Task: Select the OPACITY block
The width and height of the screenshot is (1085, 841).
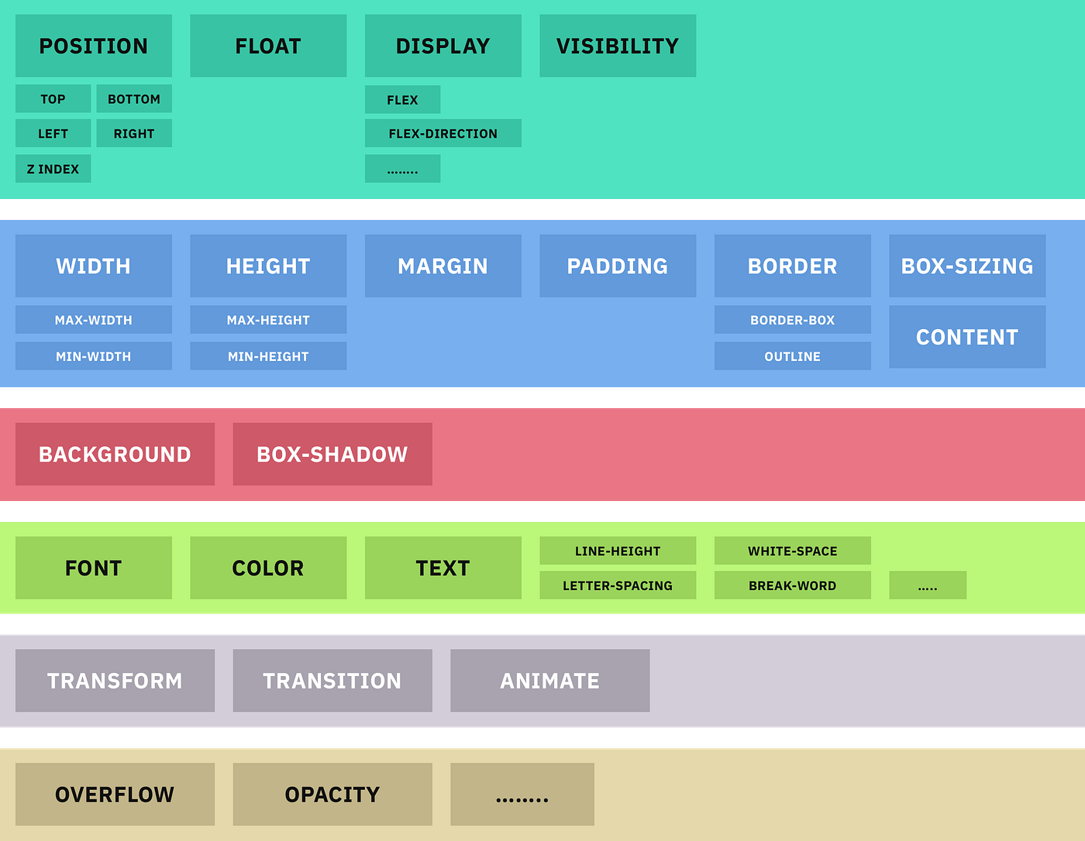Action: click(x=332, y=795)
